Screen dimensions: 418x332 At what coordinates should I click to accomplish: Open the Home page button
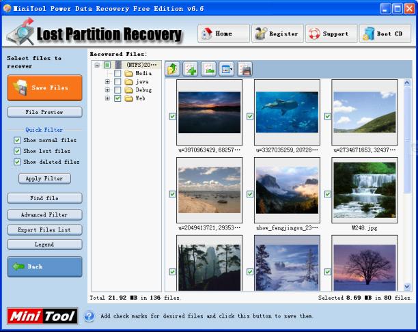(x=223, y=33)
